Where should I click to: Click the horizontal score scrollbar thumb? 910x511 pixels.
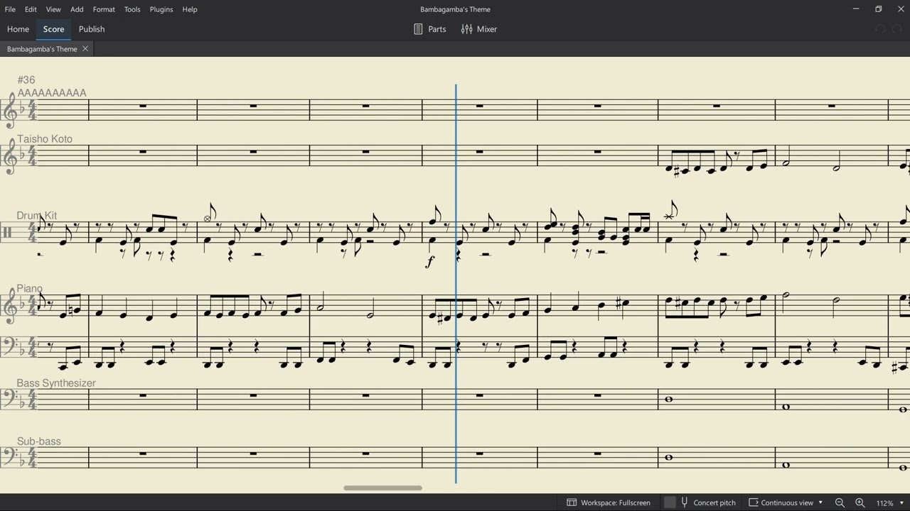382,488
